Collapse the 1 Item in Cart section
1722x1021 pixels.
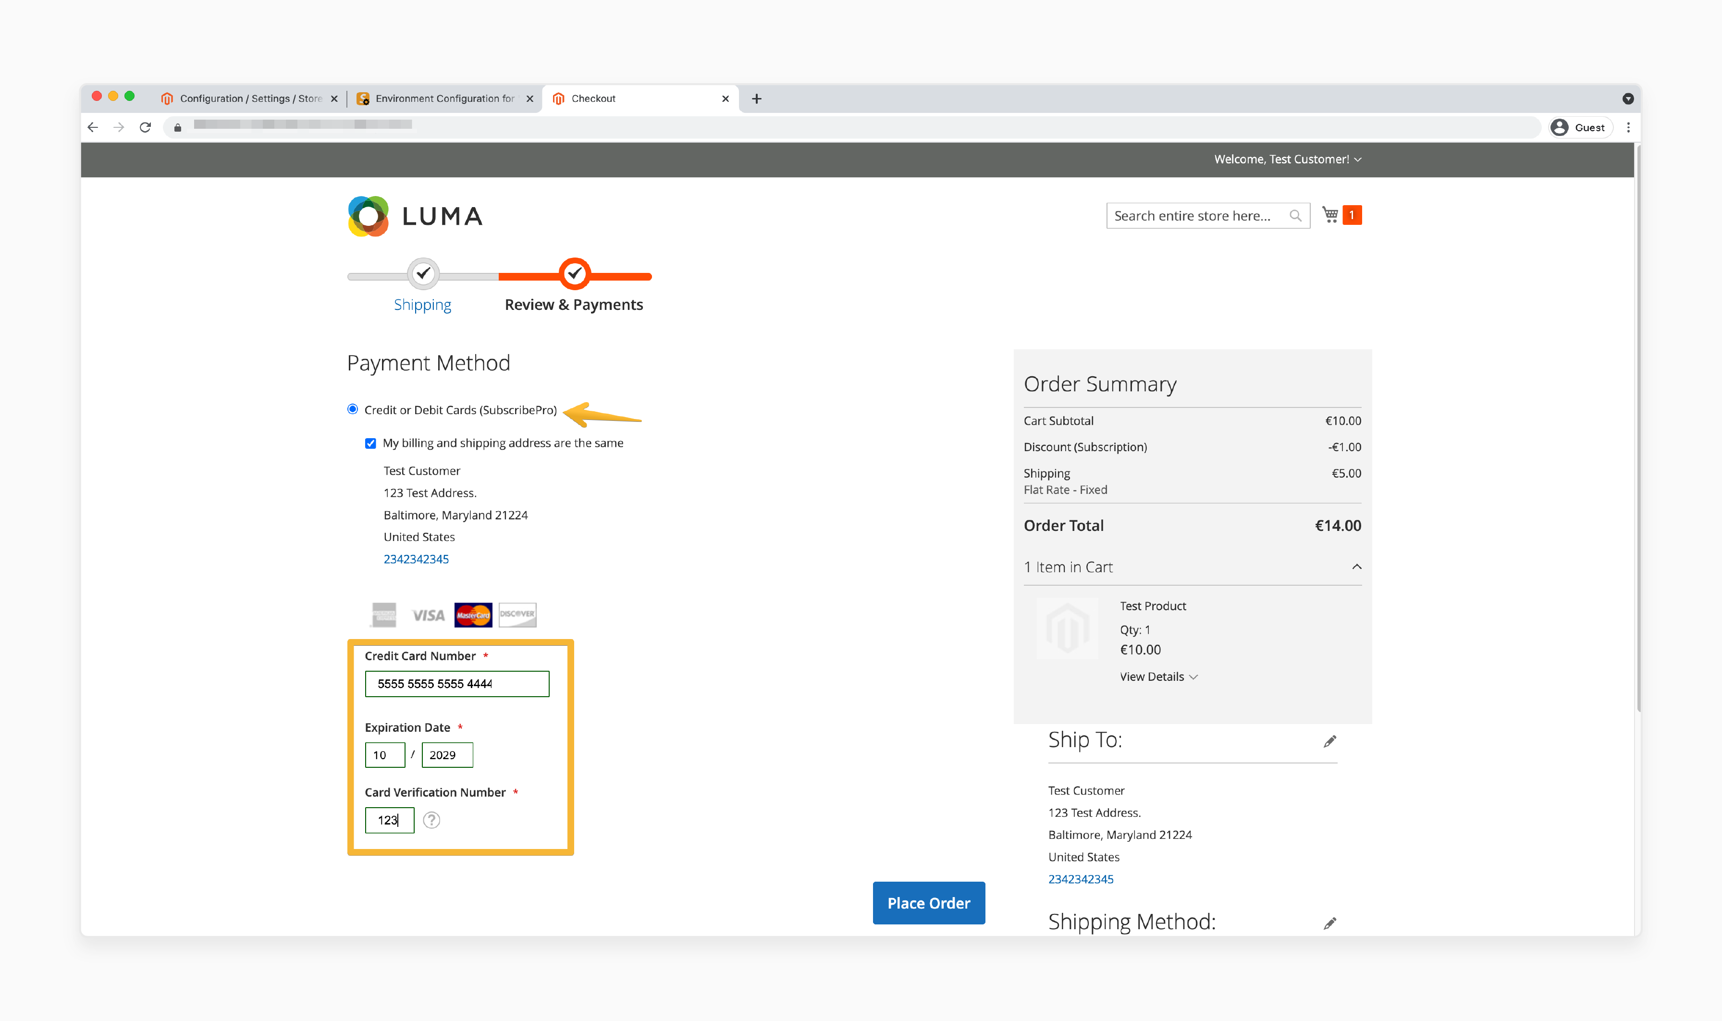click(1192, 567)
